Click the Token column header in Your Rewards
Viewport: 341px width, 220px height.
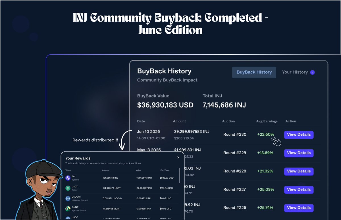click(x=68, y=170)
